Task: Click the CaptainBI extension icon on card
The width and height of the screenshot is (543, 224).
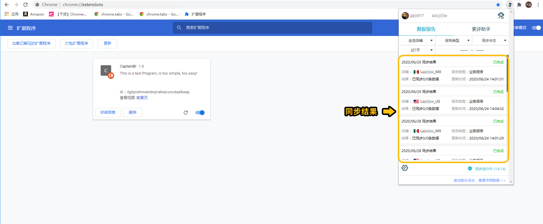Action: 106,71
